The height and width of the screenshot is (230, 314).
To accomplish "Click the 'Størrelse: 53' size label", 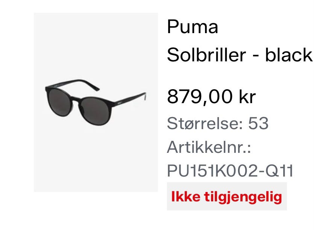I will 218,123.
